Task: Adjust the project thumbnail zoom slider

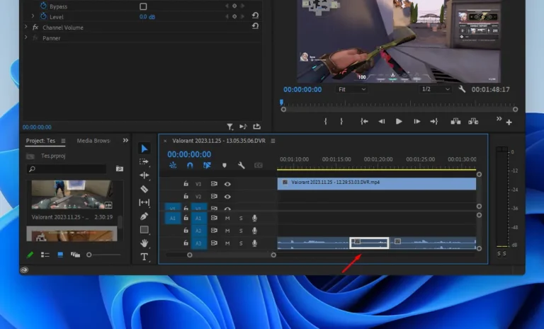Action: click(x=89, y=255)
